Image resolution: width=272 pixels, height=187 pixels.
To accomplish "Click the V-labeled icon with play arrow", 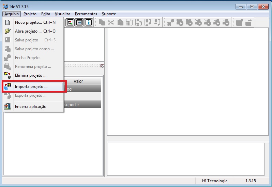I will [x=198, y=22].
